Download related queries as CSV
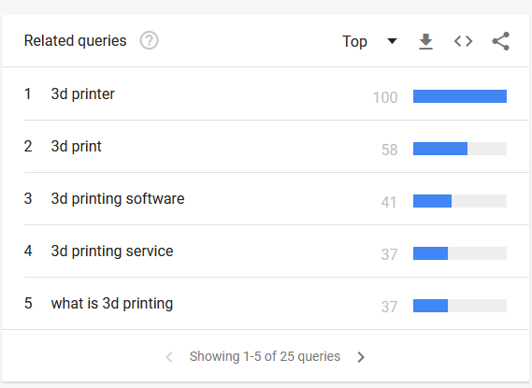 (x=425, y=41)
